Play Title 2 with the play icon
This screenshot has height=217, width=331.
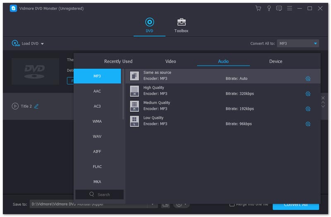[x=15, y=106]
